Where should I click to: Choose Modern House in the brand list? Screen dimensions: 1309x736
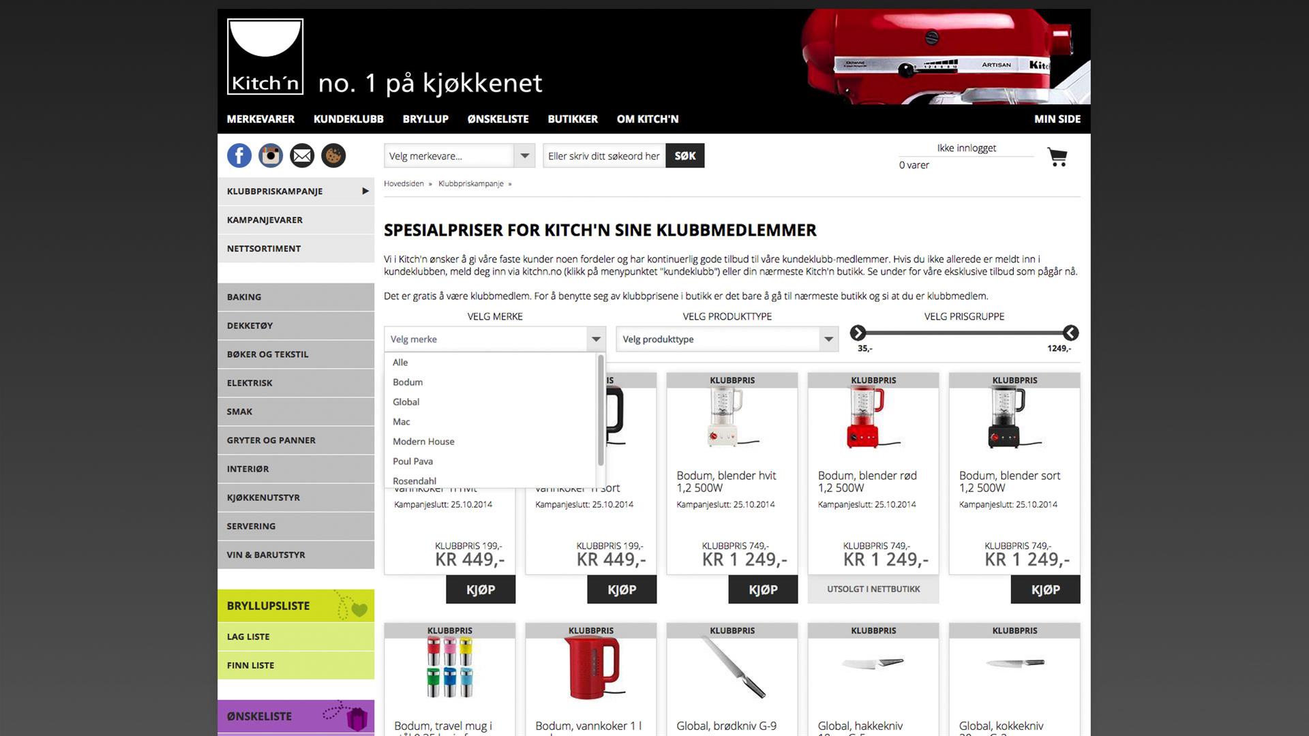click(423, 442)
